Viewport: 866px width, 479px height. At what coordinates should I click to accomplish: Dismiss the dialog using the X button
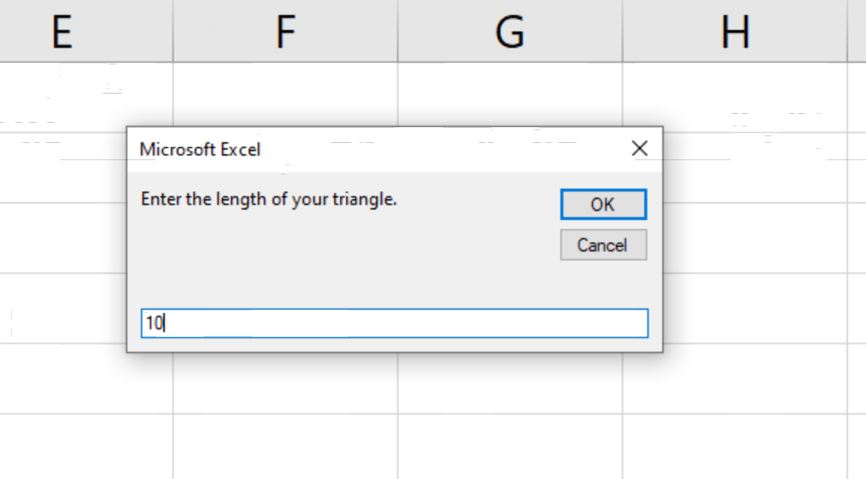(x=640, y=148)
